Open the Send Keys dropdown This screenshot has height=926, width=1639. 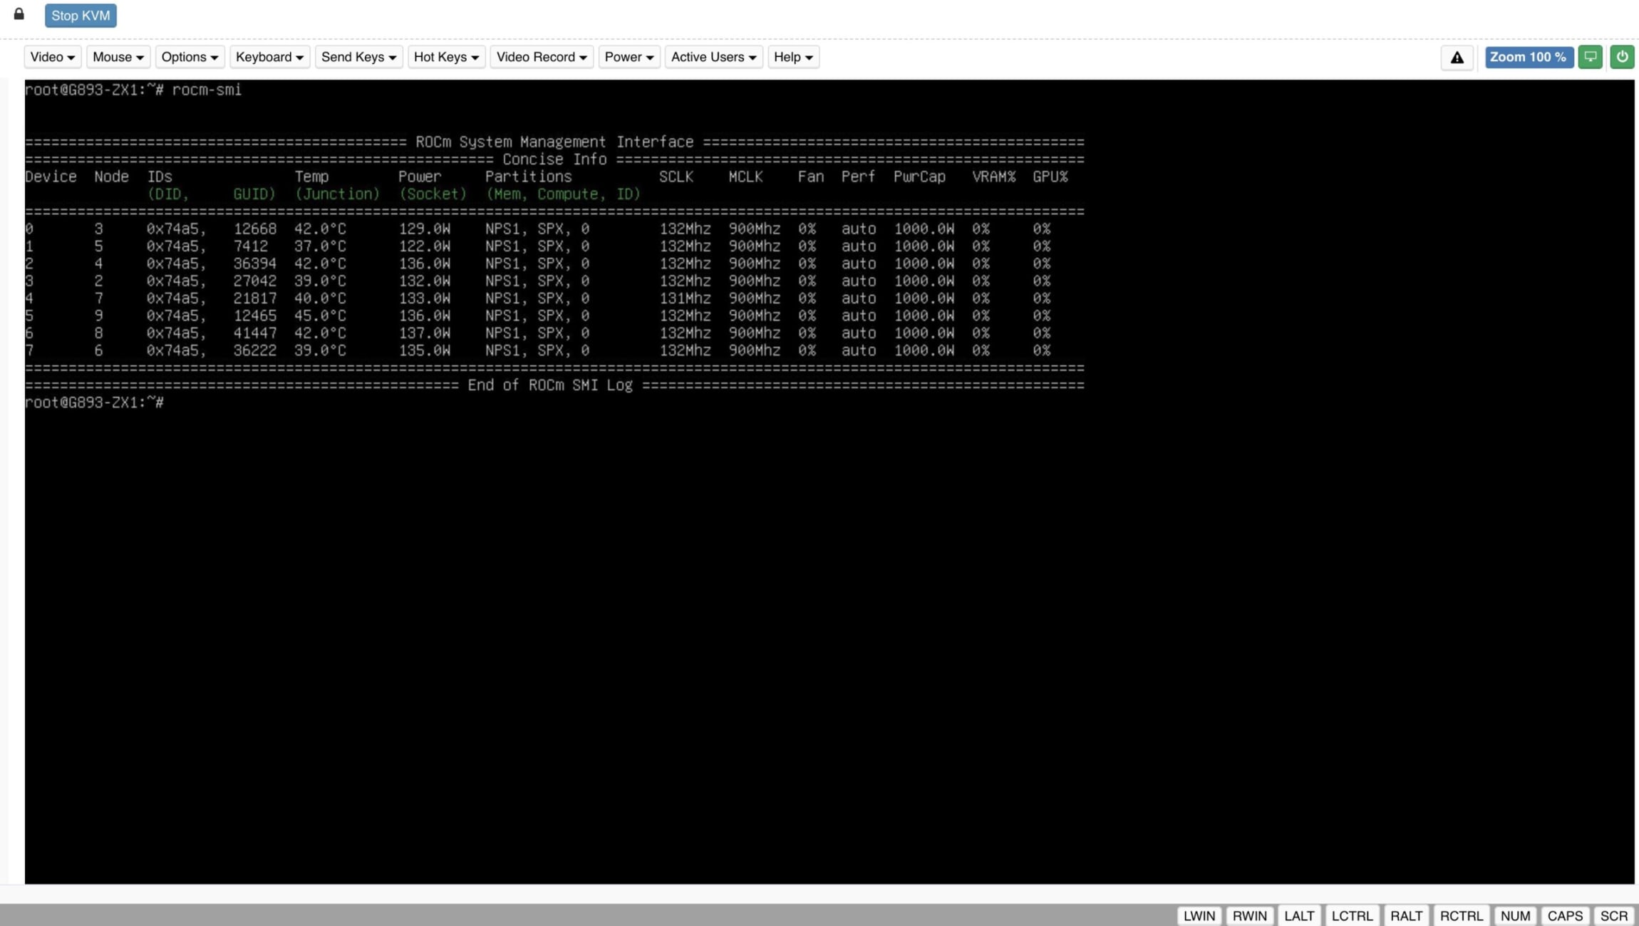358,57
